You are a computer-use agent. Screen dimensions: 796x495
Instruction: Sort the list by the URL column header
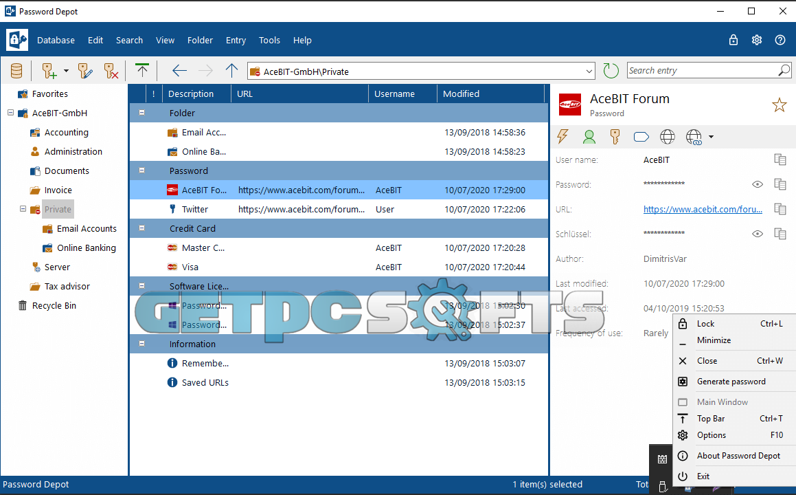tap(299, 93)
